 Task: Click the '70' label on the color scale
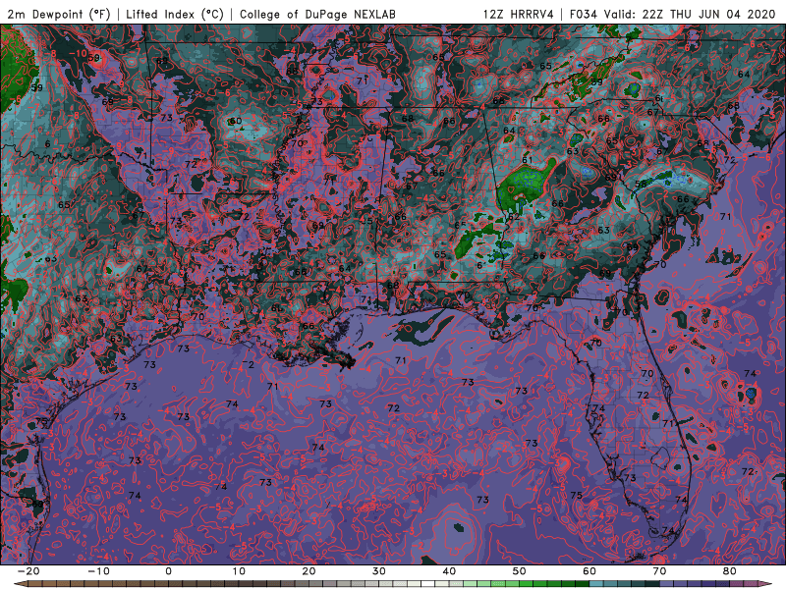tap(659, 571)
